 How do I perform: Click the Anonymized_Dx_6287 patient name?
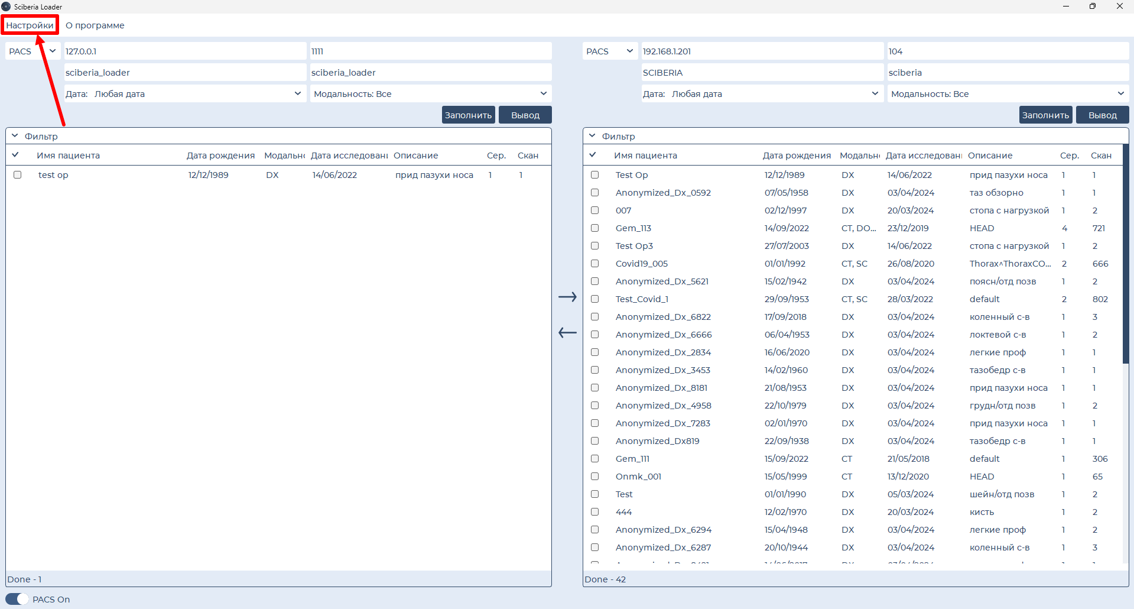click(663, 548)
